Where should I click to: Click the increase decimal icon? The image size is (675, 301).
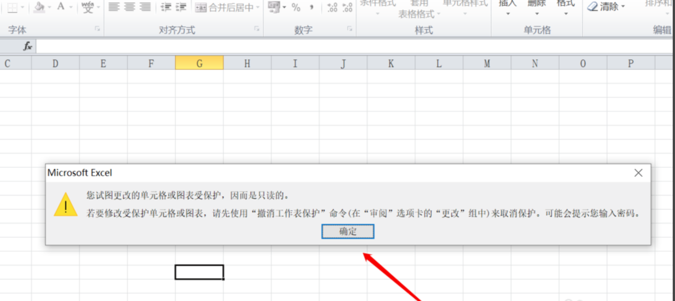coord(333,7)
